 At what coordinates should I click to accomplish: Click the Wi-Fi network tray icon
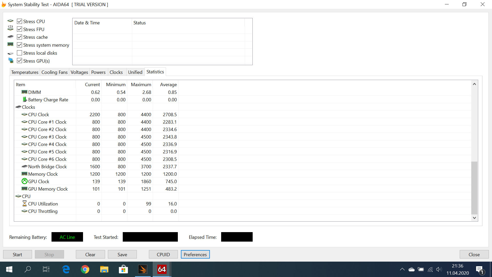430,269
